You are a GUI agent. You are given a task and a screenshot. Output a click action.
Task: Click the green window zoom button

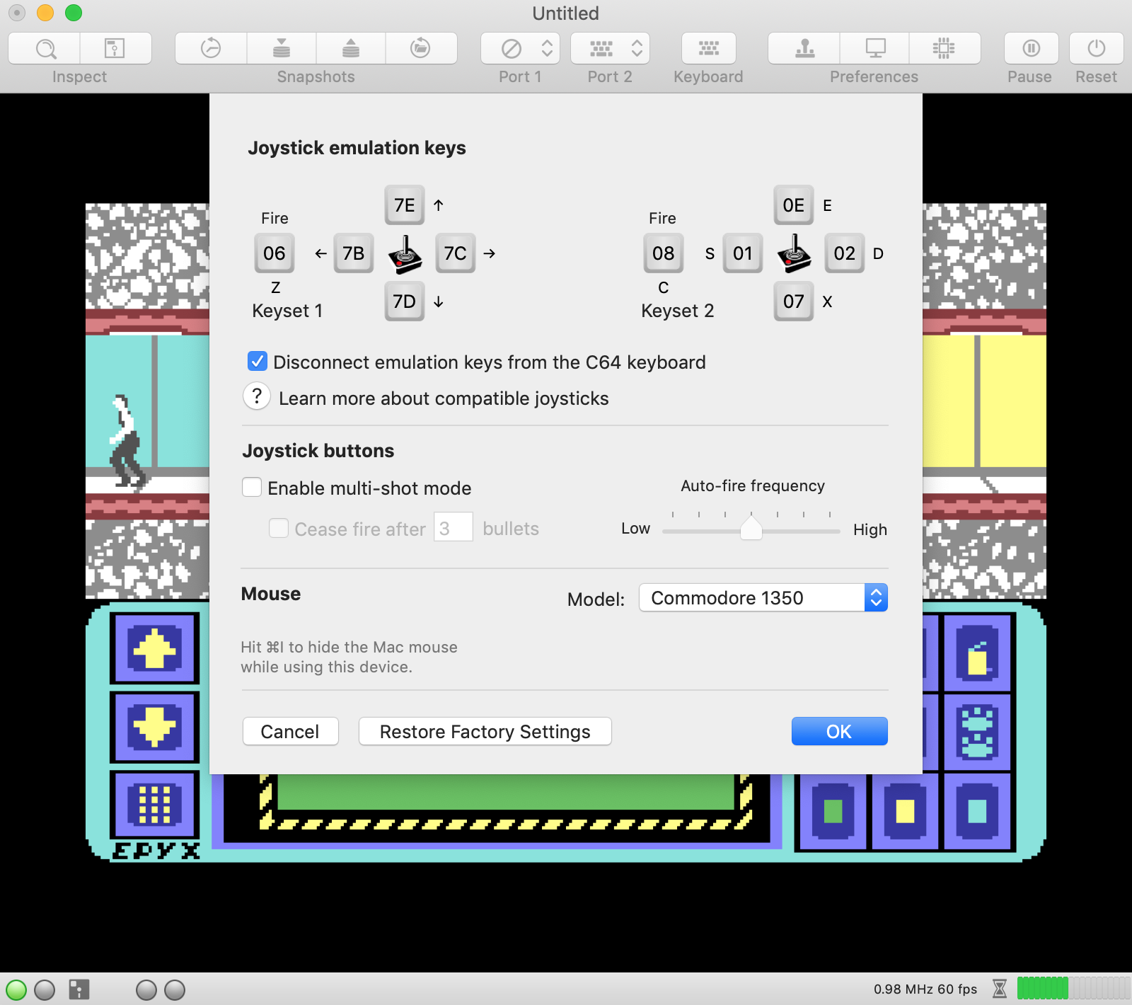(74, 13)
